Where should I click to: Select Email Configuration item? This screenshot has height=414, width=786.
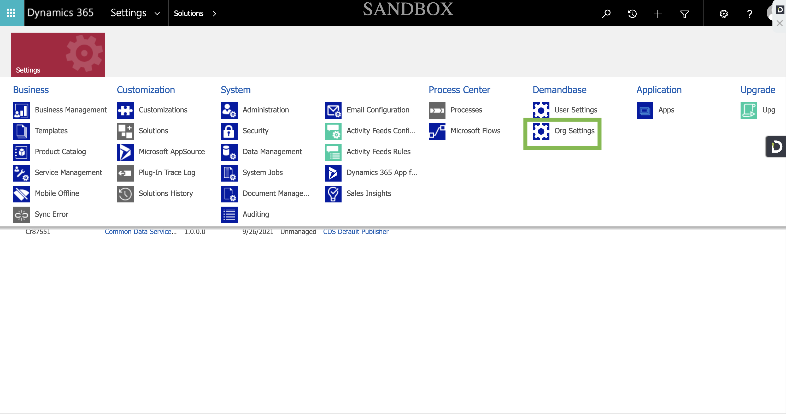point(377,110)
